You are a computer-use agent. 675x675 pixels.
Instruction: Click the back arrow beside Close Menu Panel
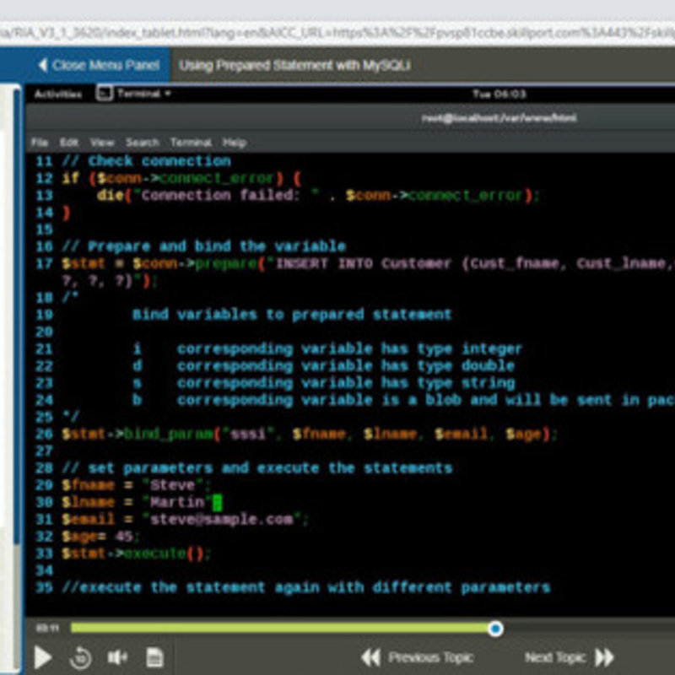(x=42, y=66)
